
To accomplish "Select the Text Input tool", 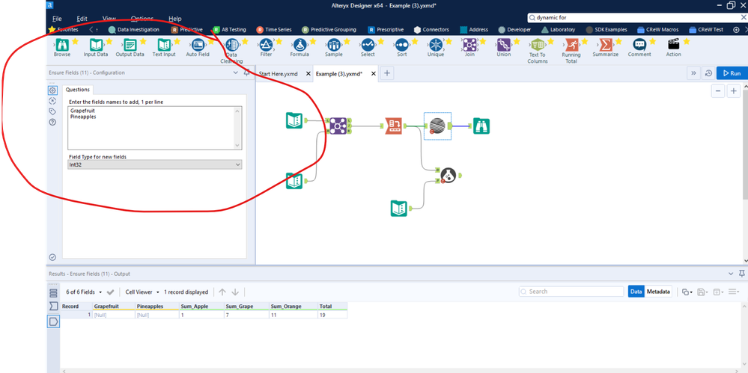I will [164, 46].
